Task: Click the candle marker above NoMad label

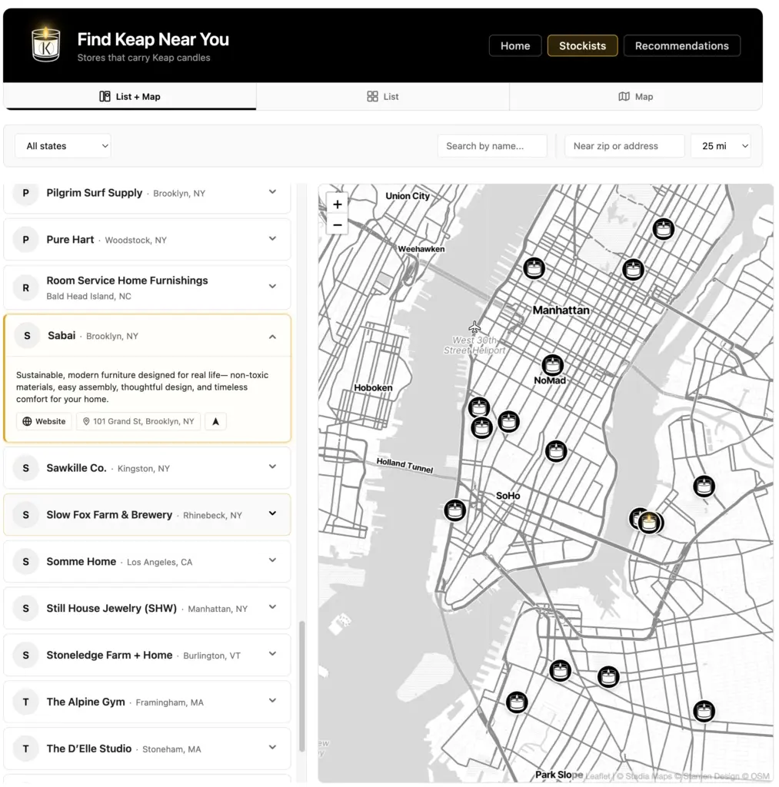Action: pos(552,365)
